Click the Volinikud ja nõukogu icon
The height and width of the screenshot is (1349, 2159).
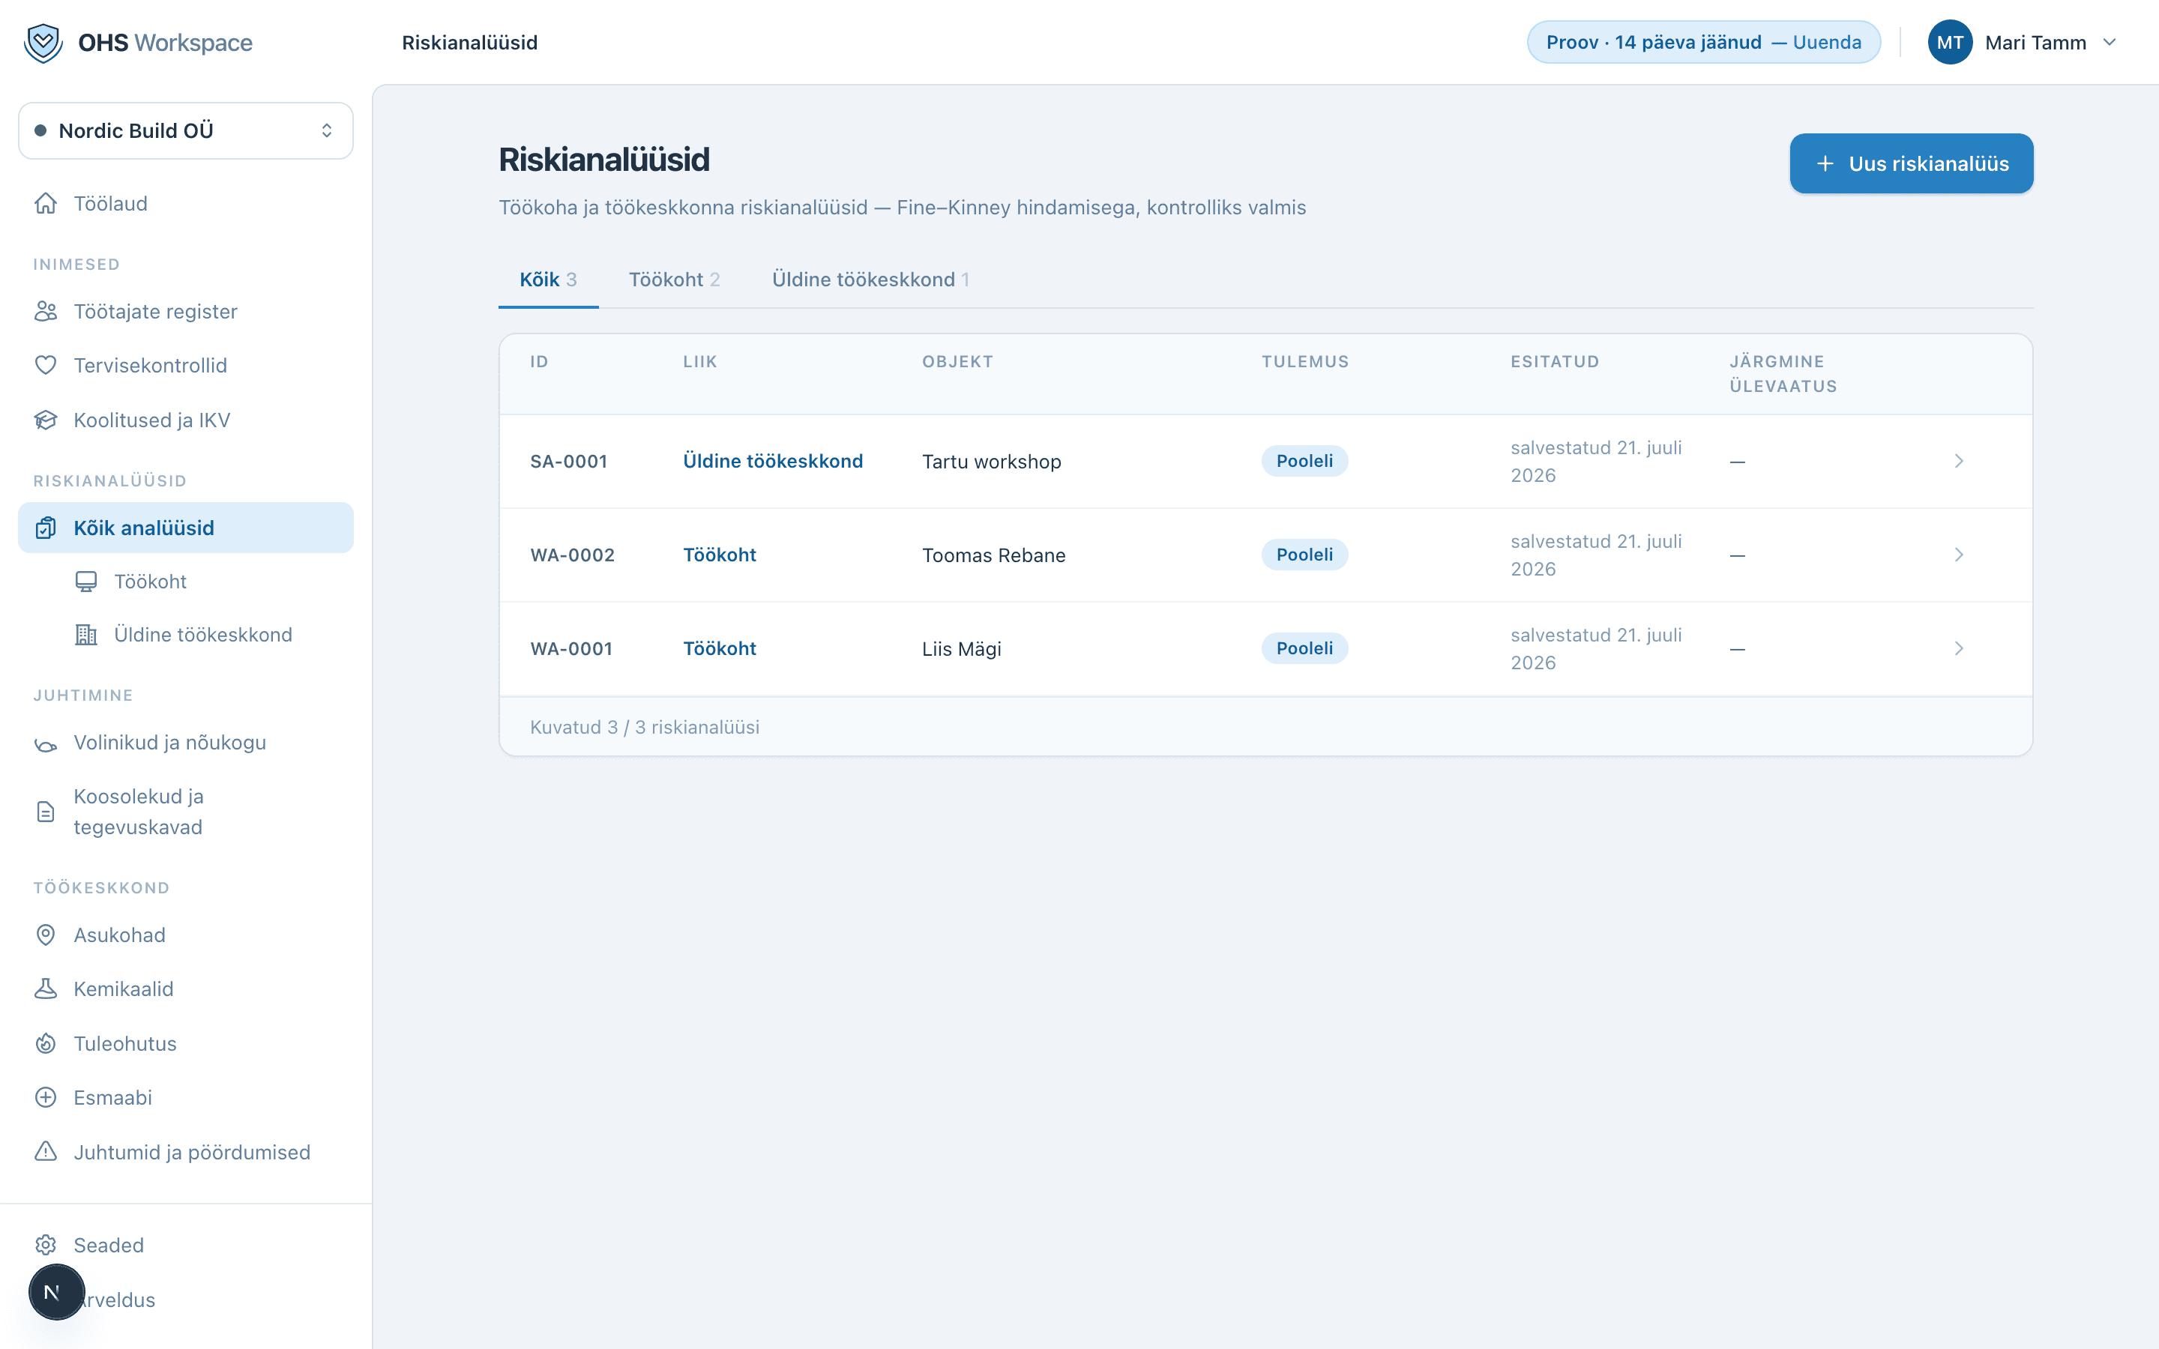[46, 743]
